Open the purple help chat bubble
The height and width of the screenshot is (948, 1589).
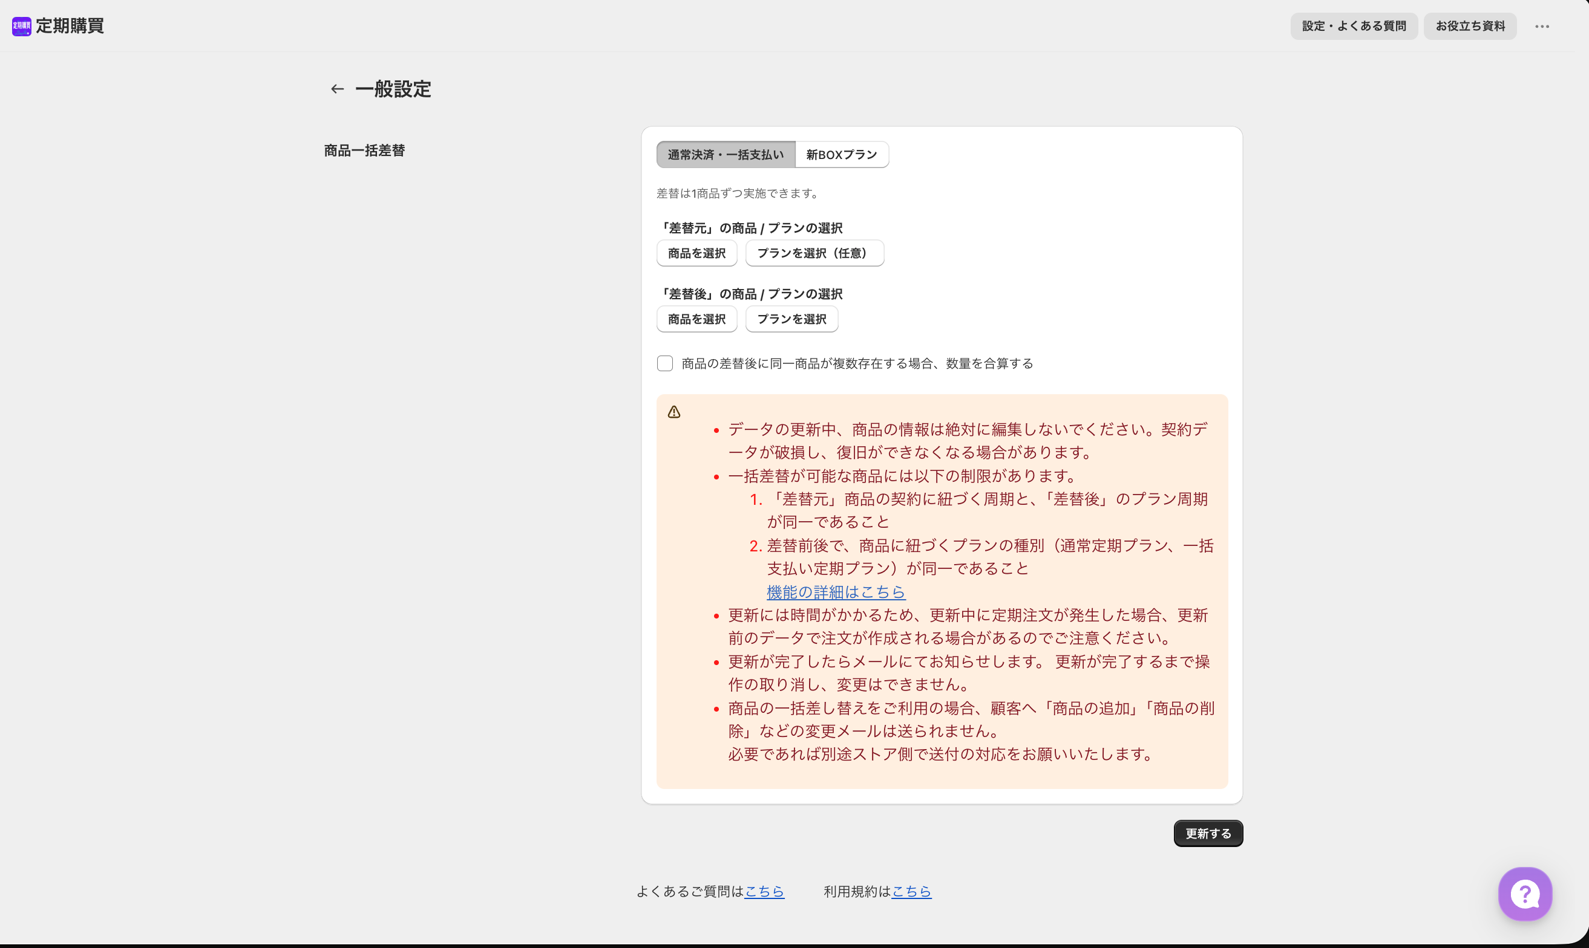1525,893
